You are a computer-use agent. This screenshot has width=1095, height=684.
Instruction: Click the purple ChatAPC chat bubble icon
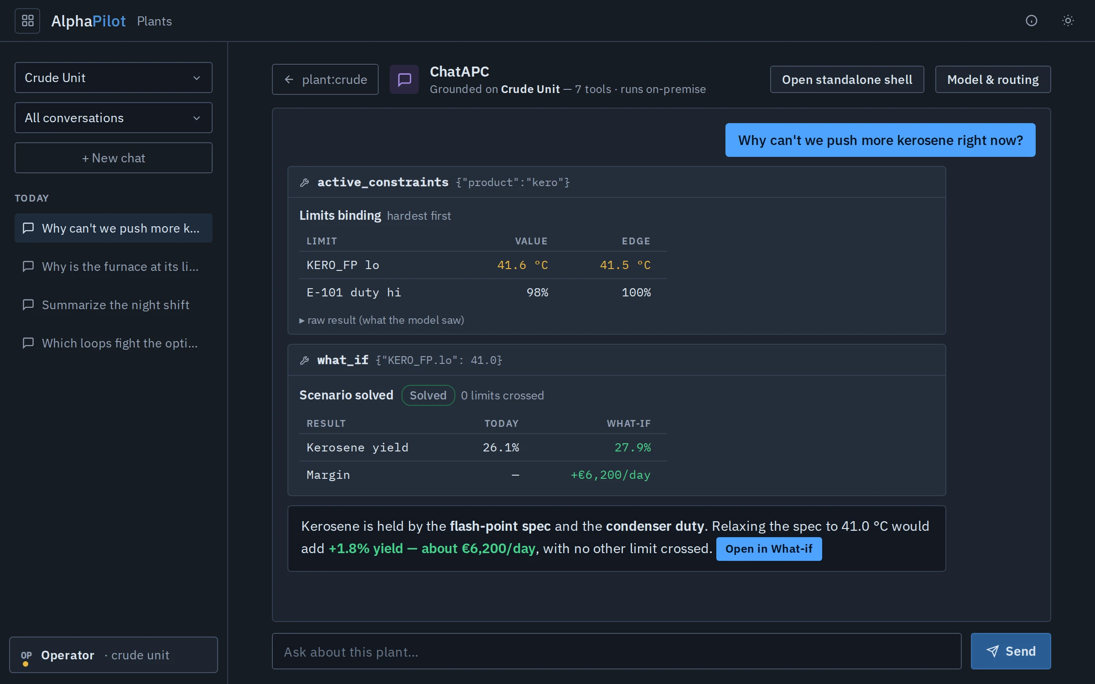(404, 79)
